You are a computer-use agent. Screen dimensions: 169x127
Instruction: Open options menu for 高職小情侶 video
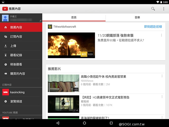(162, 76)
